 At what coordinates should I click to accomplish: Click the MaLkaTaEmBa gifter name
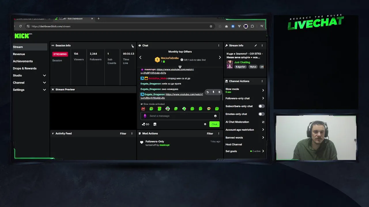pyautogui.click(x=170, y=58)
